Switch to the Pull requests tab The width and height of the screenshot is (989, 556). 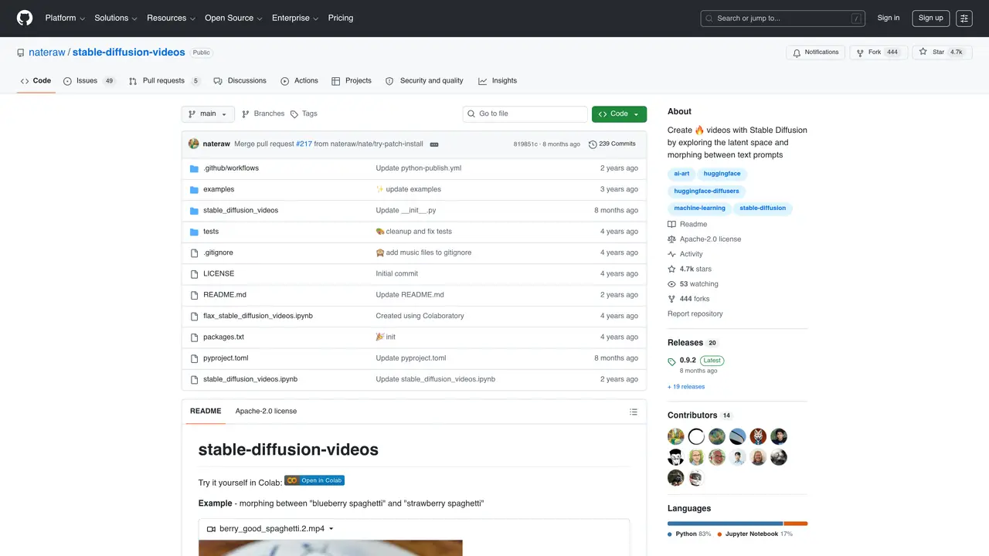point(165,80)
